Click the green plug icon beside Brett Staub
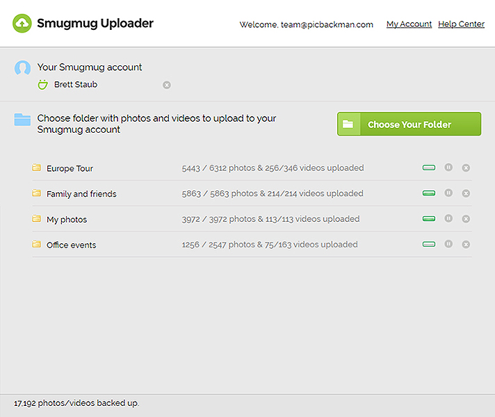The width and height of the screenshot is (495, 417). coord(43,85)
